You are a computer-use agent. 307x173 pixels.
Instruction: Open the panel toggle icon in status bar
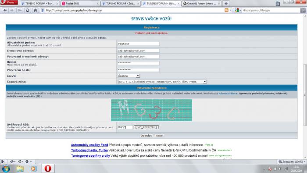click(3, 162)
